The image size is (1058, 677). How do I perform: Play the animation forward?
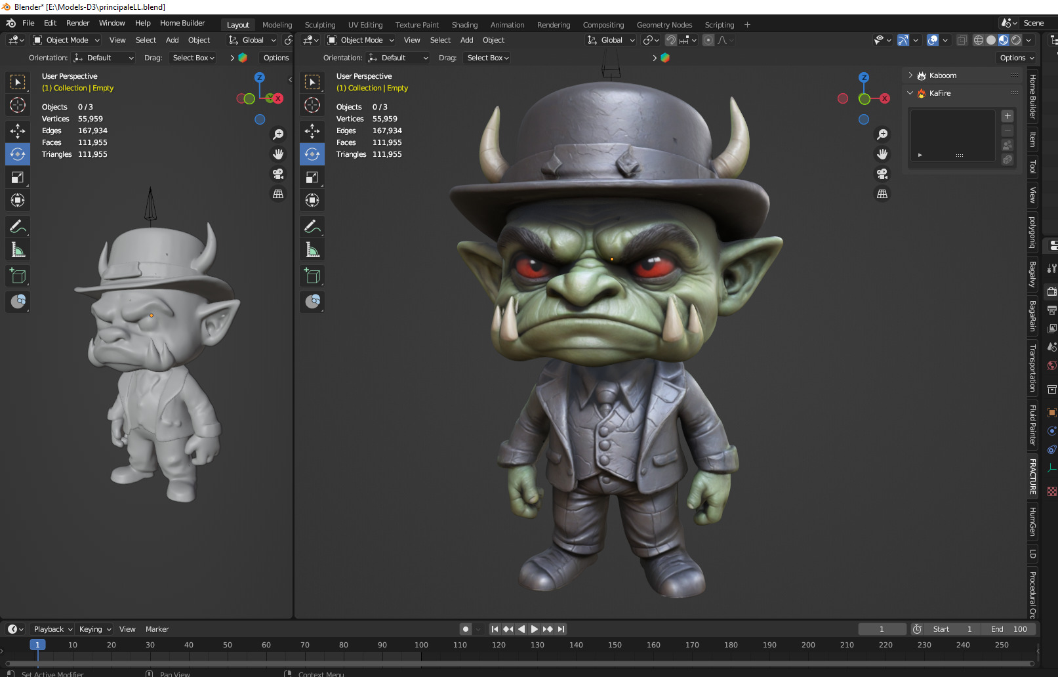tap(535, 629)
